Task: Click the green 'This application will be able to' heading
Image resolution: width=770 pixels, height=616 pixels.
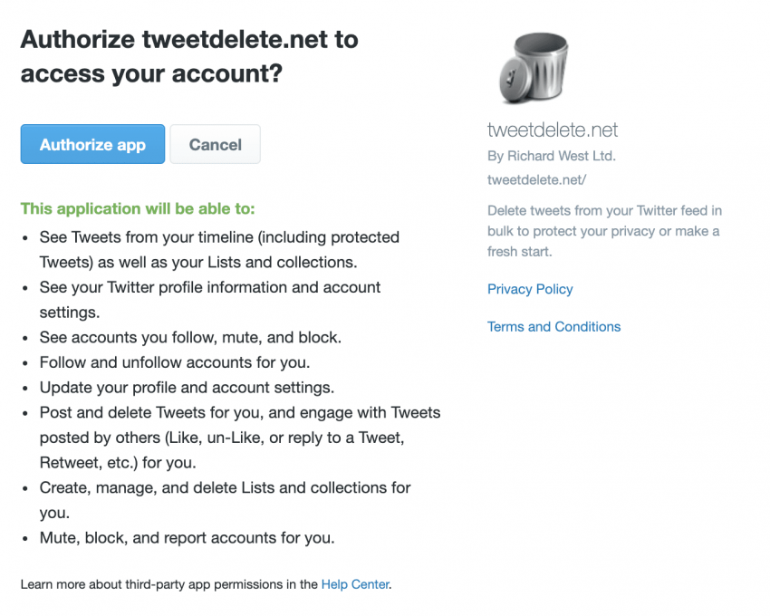Action: pyautogui.click(x=138, y=208)
